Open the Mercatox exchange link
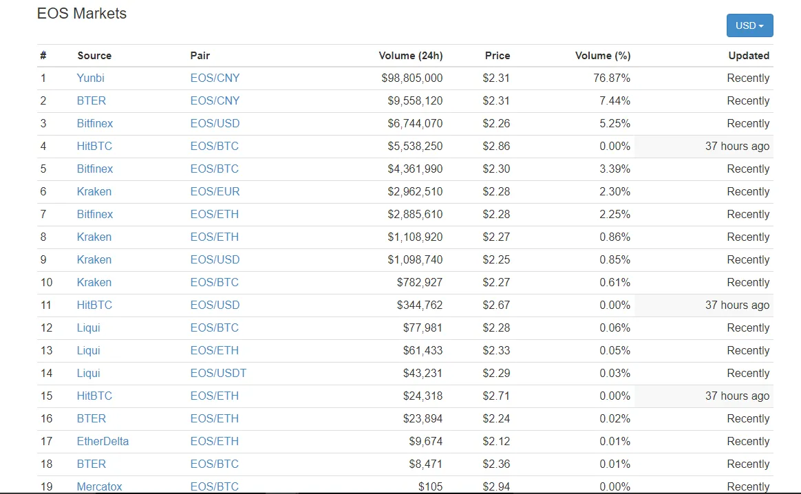 pyautogui.click(x=100, y=487)
